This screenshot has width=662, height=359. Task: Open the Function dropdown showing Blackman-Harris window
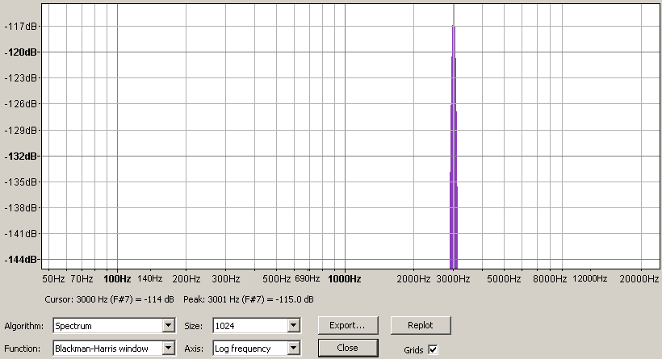(114, 349)
